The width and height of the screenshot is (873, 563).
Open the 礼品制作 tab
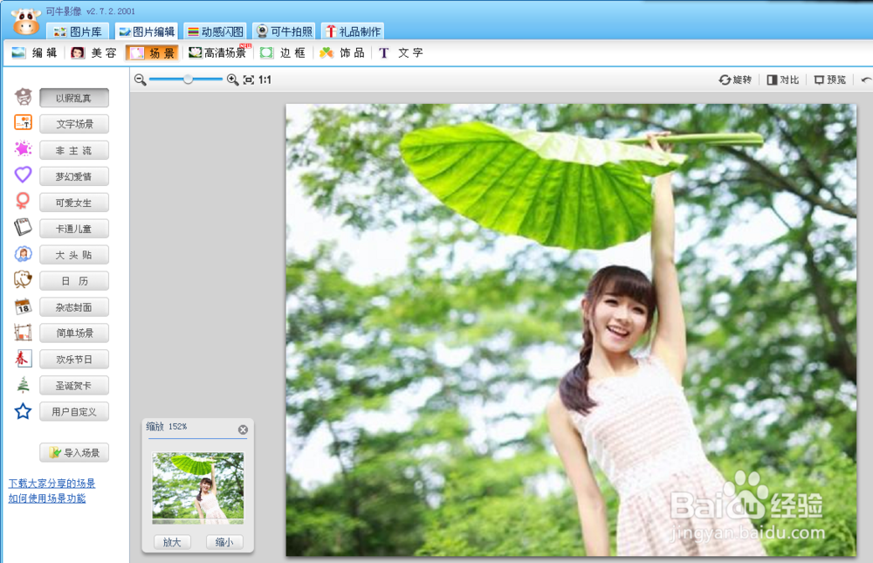[353, 31]
